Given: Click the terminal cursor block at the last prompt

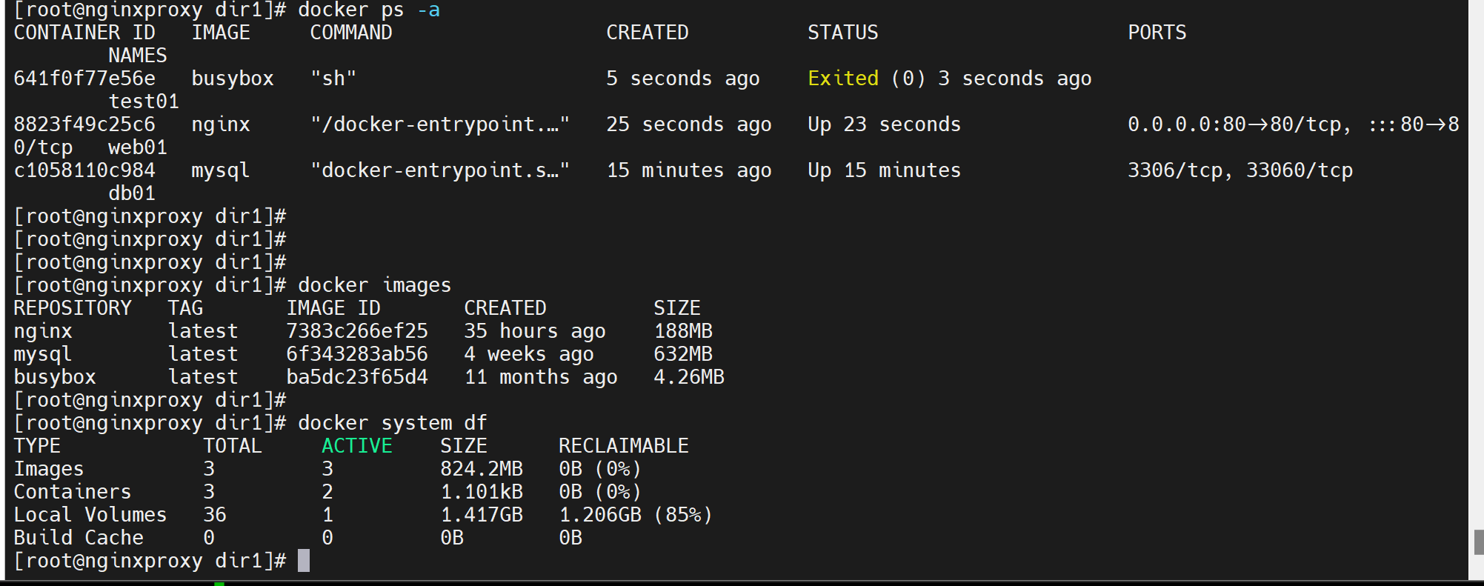Looking at the screenshot, I should [x=304, y=561].
